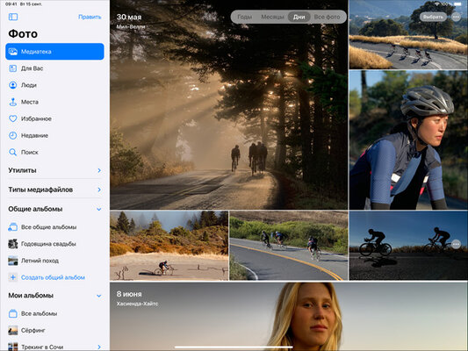Viewport: 468px width, 351px height.
Task: Tap the 09:41 clock in status bar
Action: pos(11,4)
